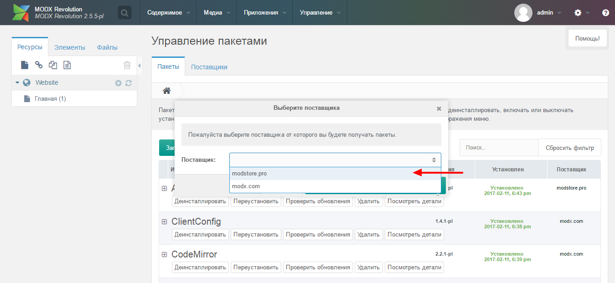Create a new symlink icon
Image resolution: width=615 pixels, height=283 pixels.
(x=53, y=65)
